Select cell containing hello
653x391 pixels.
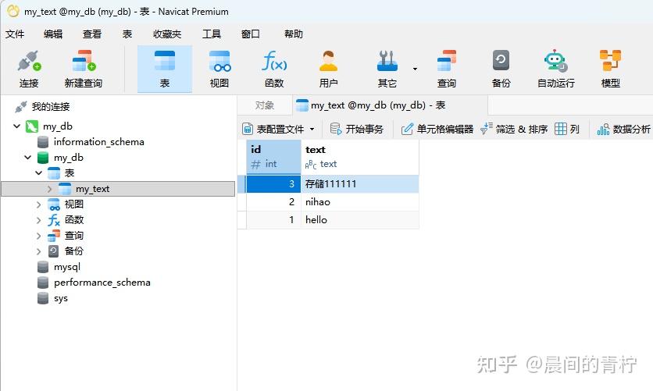point(360,219)
